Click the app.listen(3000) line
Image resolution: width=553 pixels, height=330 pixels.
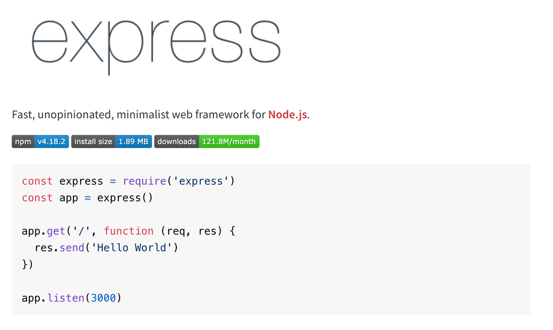(x=72, y=297)
